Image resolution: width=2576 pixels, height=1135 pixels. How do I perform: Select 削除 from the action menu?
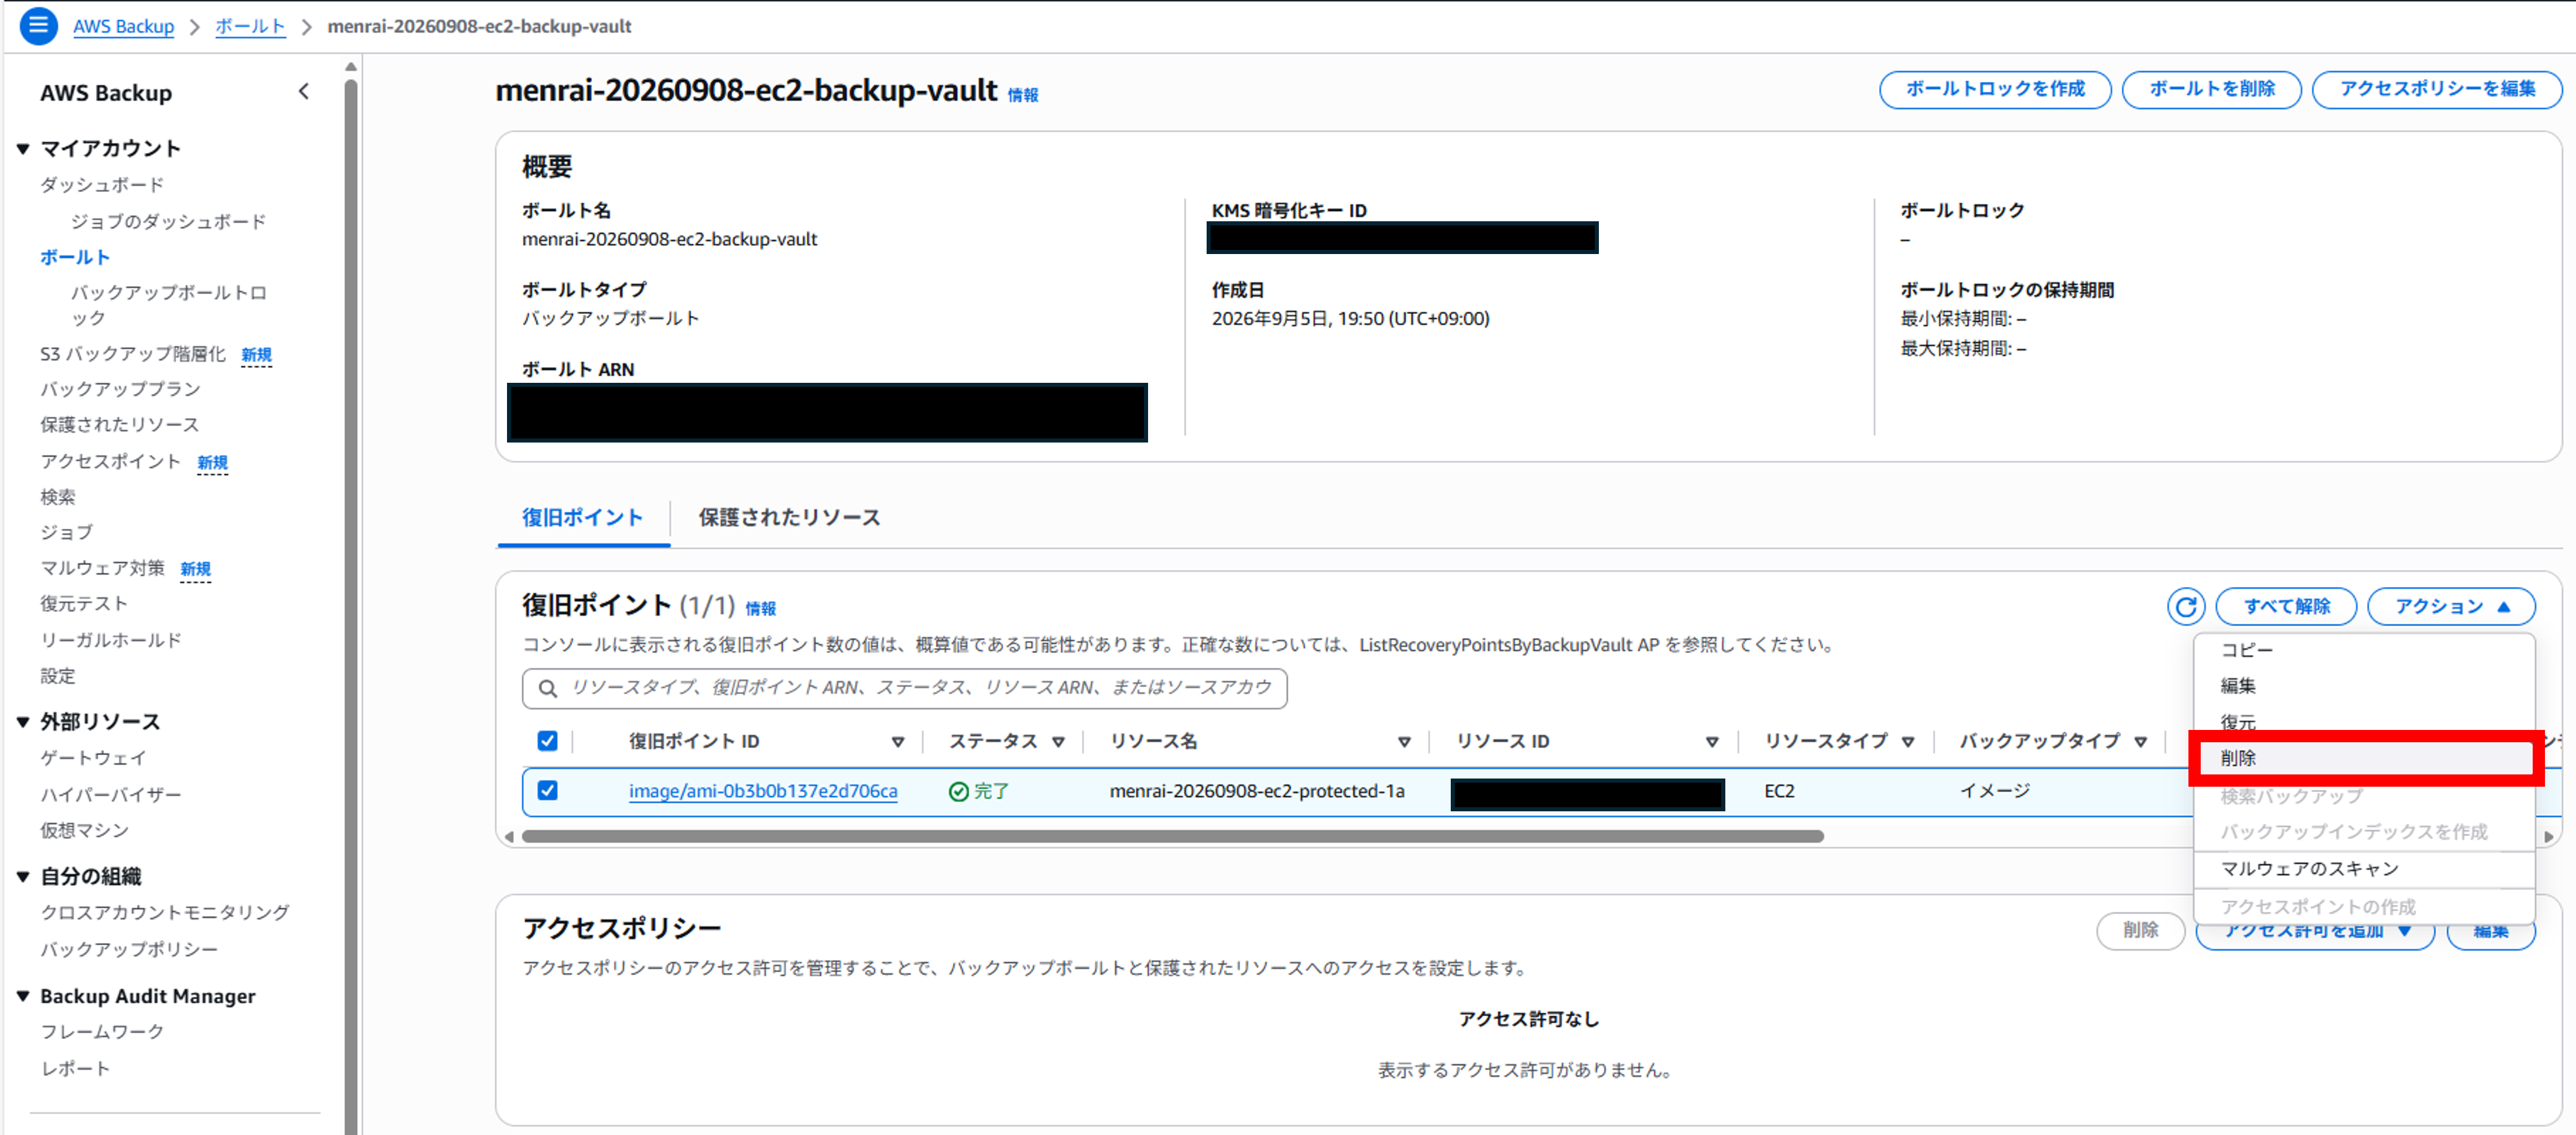tap(2364, 758)
